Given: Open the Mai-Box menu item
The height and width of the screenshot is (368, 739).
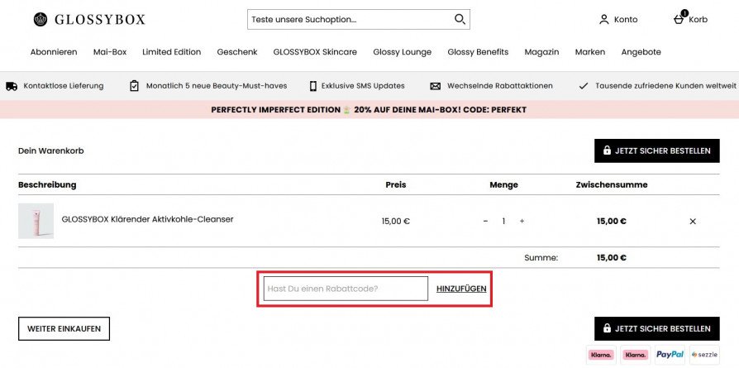Looking at the screenshot, I should point(110,52).
